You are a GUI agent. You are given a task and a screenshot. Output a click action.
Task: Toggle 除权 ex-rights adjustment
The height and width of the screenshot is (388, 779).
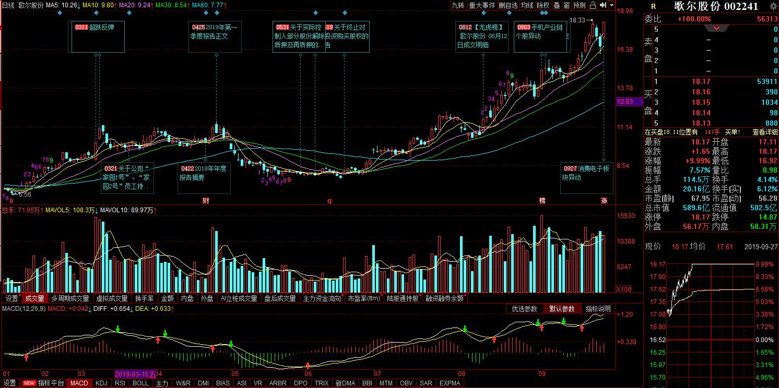(x=543, y=5)
